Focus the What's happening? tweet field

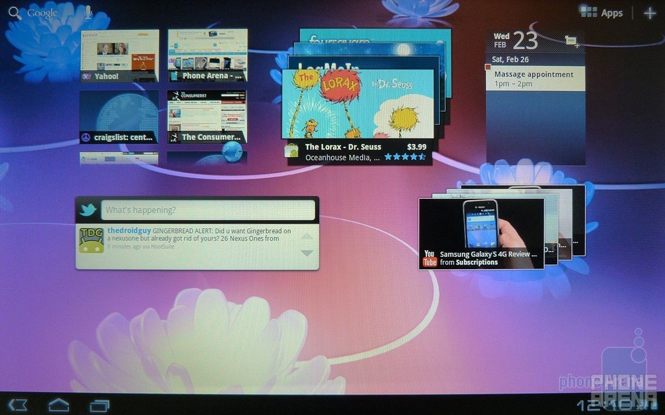pyautogui.click(x=208, y=210)
